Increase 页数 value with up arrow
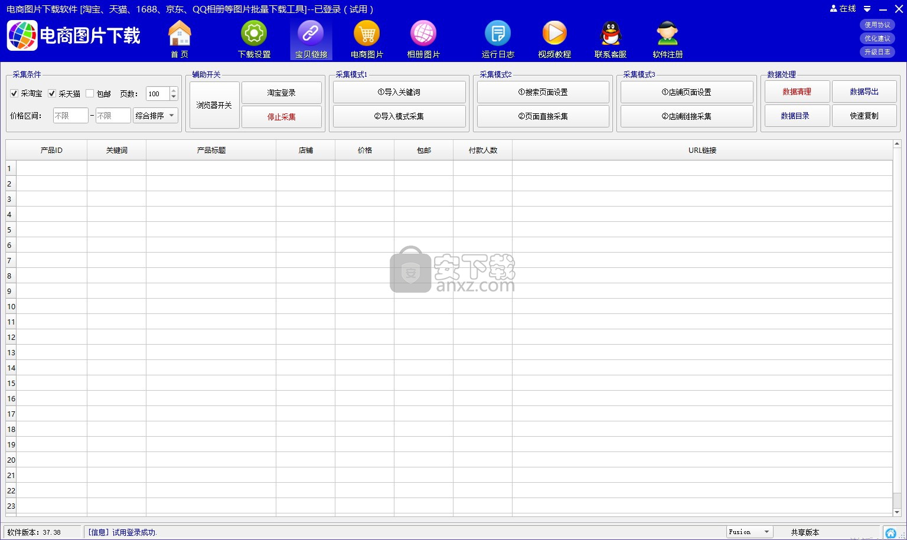Viewport: 907px width, 540px height. (174, 90)
